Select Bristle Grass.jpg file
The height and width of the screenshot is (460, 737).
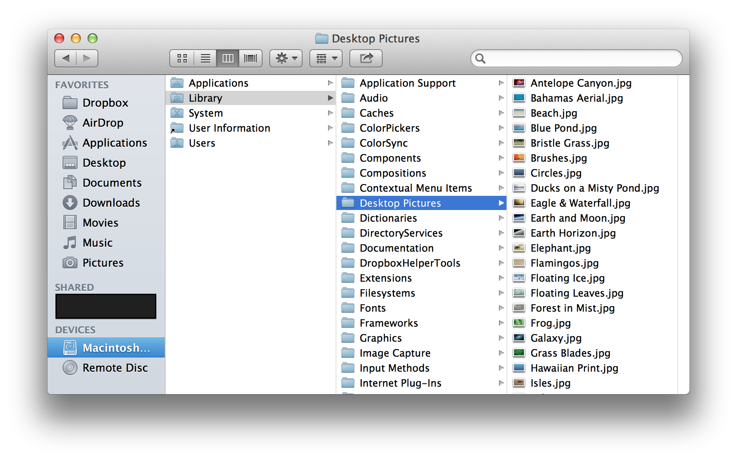(592, 143)
